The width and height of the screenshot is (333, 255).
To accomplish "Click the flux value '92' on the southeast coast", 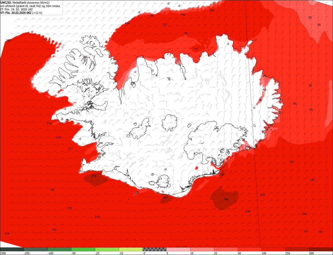I will pyautogui.click(x=271, y=125).
